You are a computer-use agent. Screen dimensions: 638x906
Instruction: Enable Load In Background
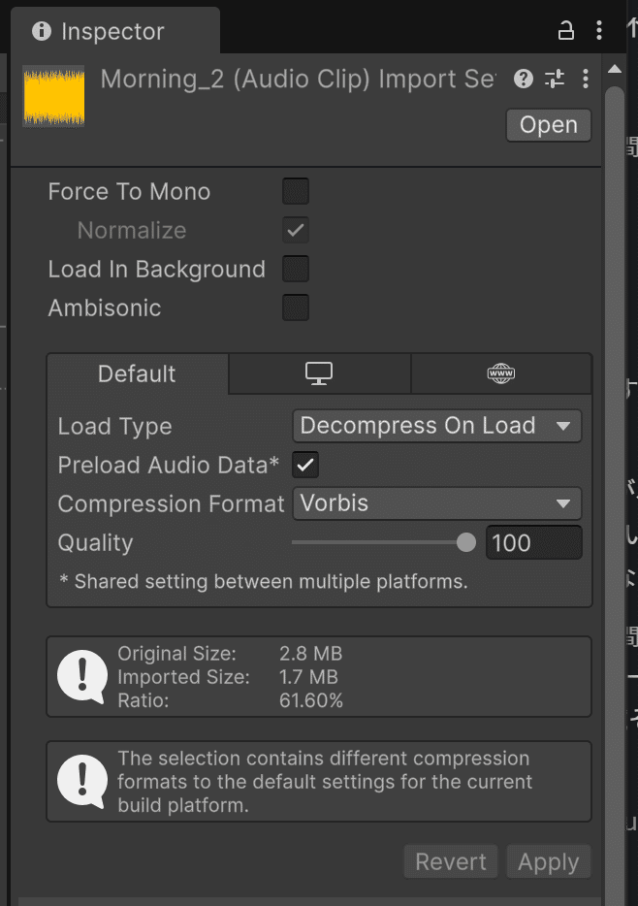296,269
